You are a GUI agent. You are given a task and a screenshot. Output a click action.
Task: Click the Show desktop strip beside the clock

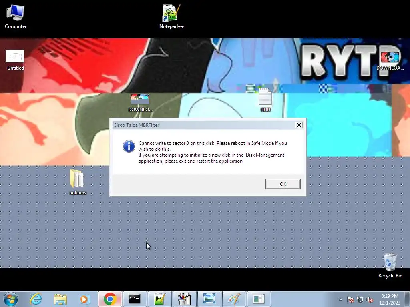pyautogui.click(x=407, y=299)
